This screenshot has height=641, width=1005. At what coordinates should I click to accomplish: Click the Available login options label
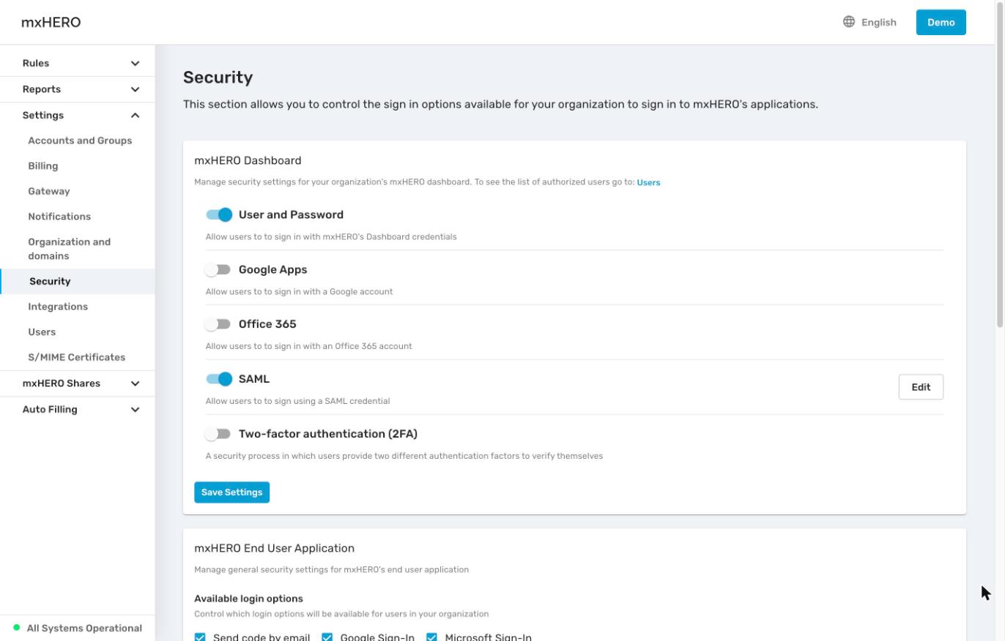248,599
